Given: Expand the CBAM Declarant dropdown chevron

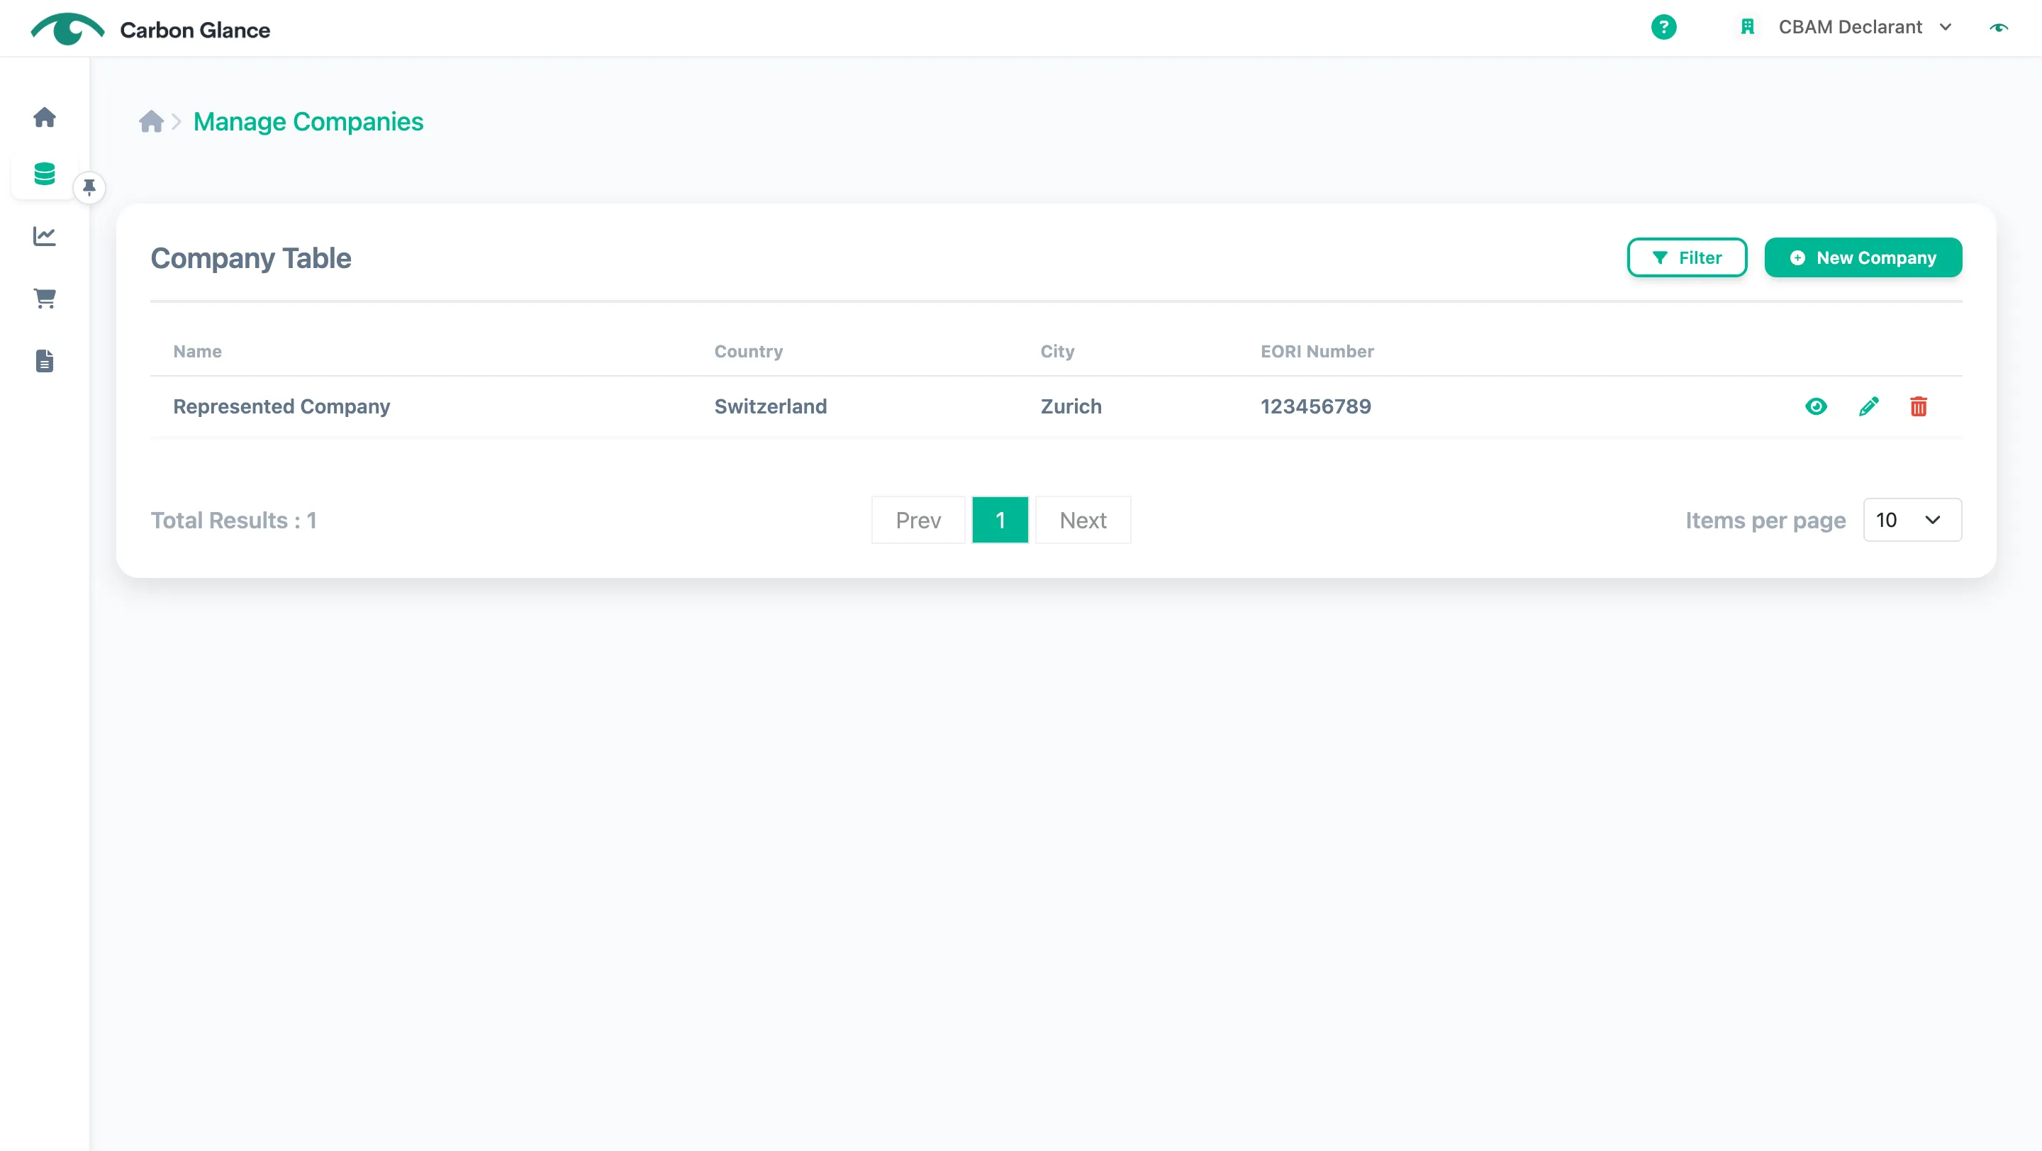Looking at the screenshot, I should pyautogui.click(x=1946, y=27).
